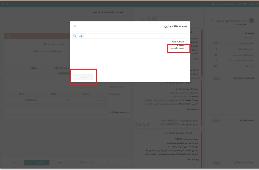Click the magnifier search icon in dialog
The image size is (259, 170).
point(75,36)
